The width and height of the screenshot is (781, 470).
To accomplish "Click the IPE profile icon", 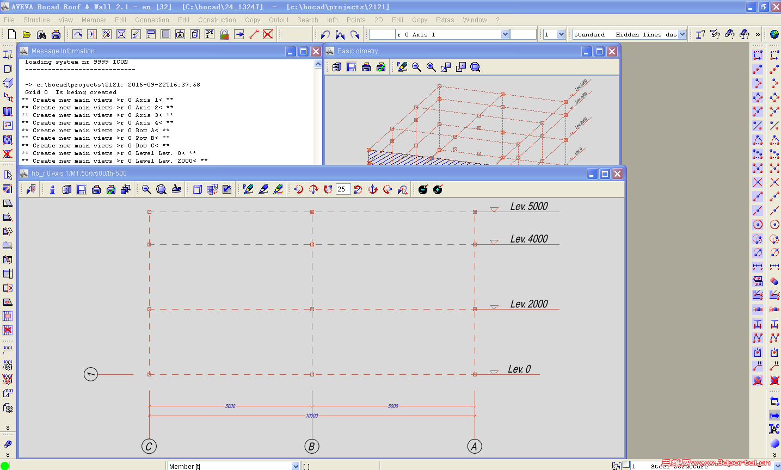I will click(x=210, y=34).
